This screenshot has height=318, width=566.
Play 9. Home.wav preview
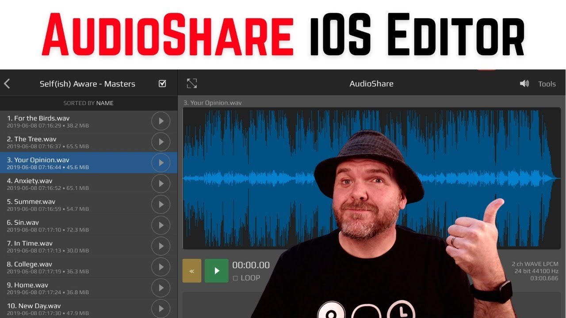point(161,288)
